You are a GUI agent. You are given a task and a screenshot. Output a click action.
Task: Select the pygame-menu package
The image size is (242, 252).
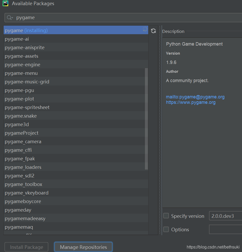[x=76, y=73]
